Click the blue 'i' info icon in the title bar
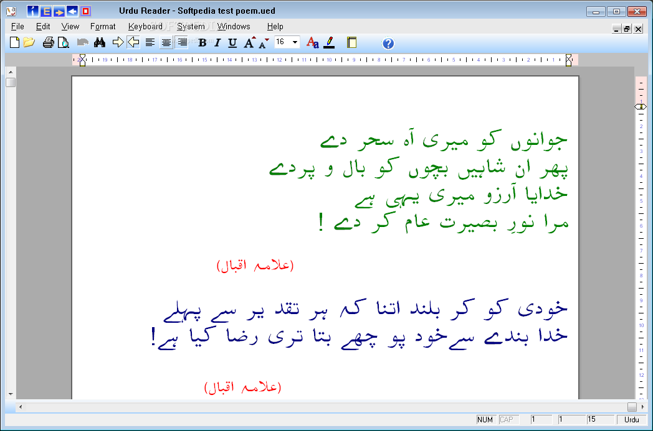Viewport: 653px width, 431px height. 33,11
